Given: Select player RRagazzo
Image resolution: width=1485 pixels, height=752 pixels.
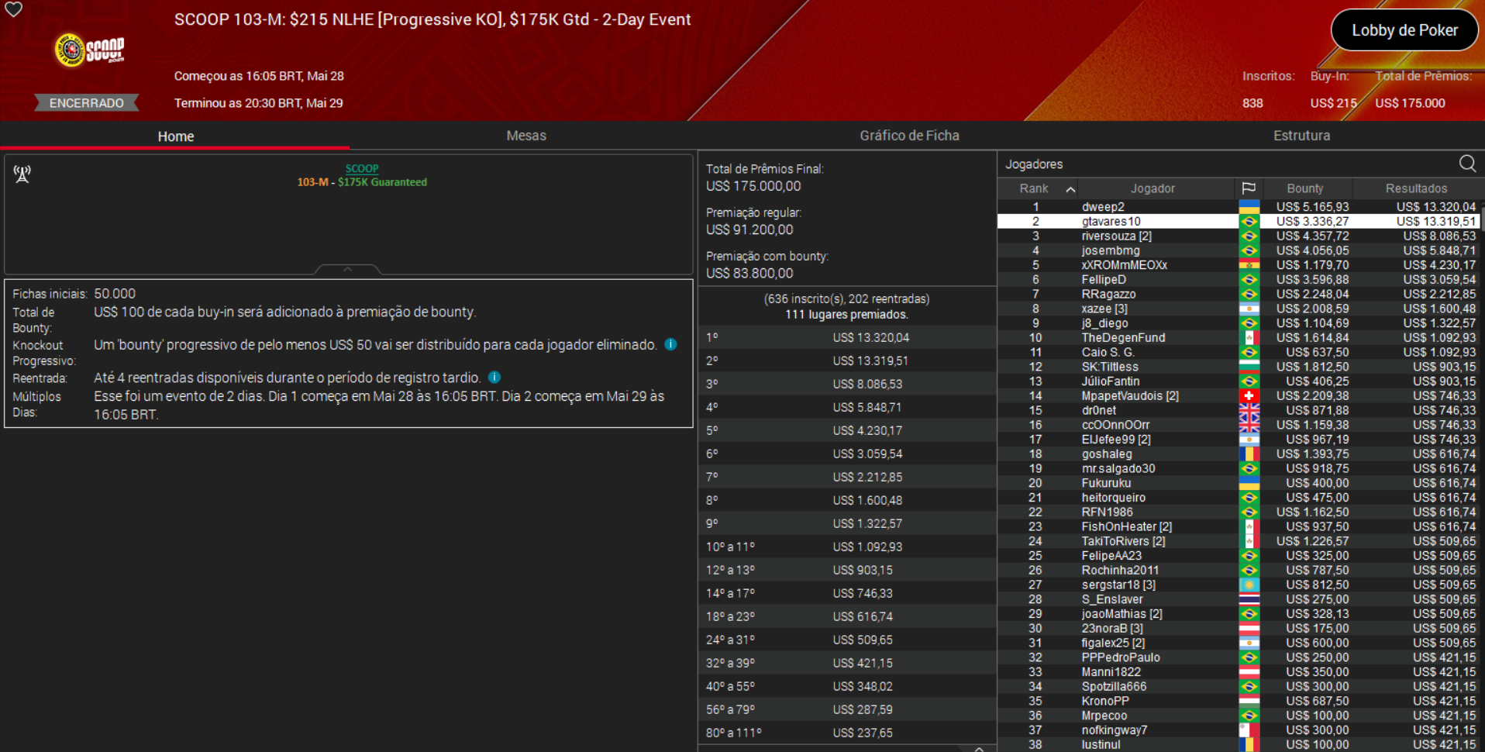Looking at the screenshot, I should tap(1239, 295).
